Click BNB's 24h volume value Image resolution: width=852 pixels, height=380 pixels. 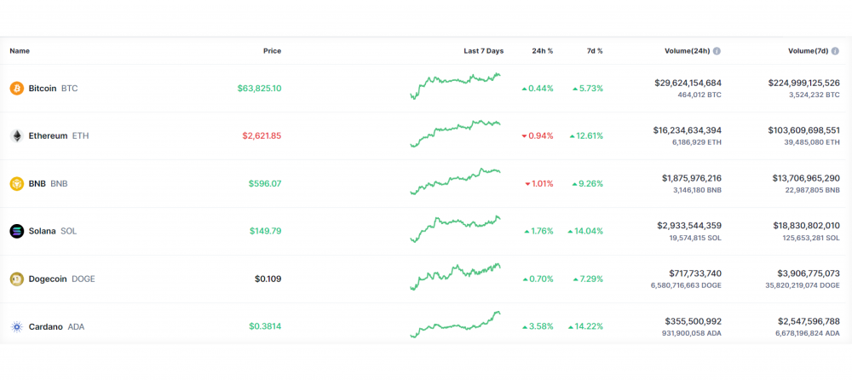point(692,178)
